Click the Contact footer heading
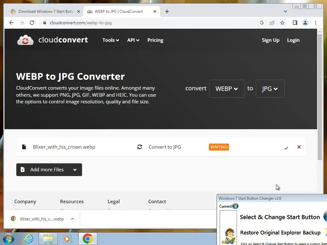327x245 pixels. 157,202
